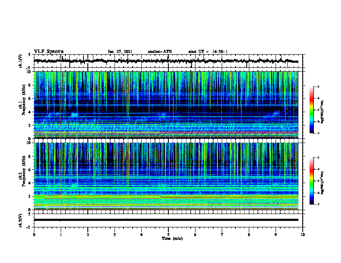
Task: Click time axis tick label "5"
Action: (168, 235)
